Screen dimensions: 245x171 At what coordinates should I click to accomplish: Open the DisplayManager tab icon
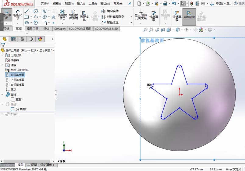(x=40, y=39)
